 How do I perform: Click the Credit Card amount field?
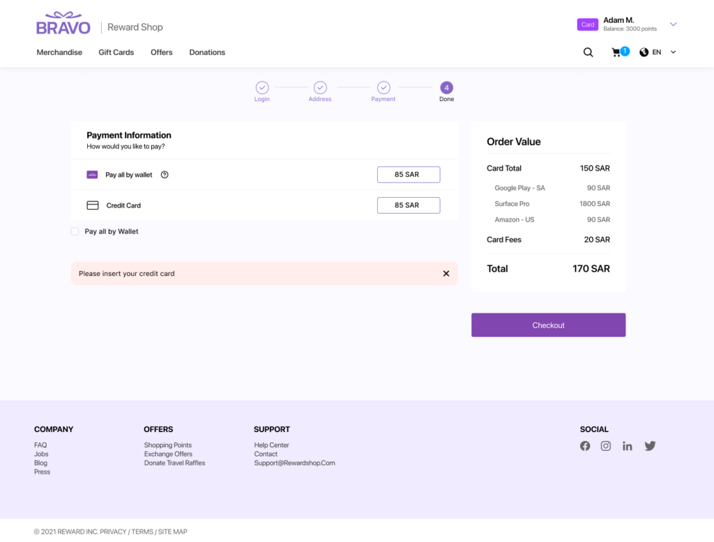[x=408, y=206]
